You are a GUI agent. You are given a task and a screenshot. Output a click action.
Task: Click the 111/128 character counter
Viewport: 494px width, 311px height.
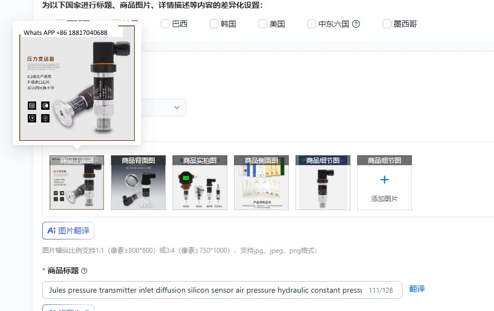click(381, 290)
